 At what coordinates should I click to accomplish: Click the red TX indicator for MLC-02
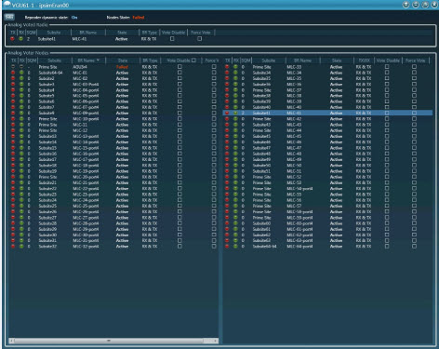[13, 78]
